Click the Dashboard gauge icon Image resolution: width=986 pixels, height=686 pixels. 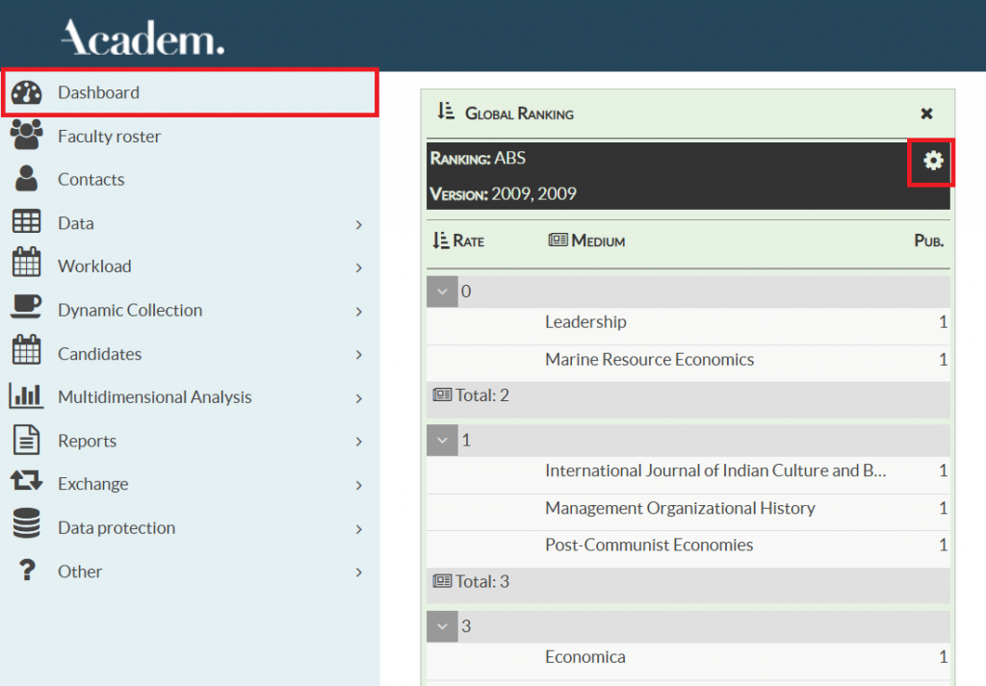(26, 92)
